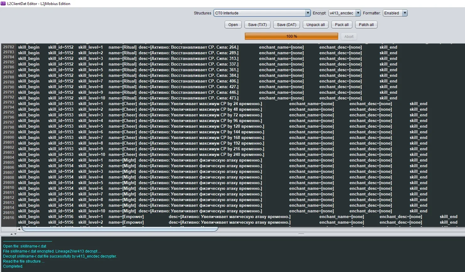This screenshot has width=465, height=272.
Task: Click the Cheer description with CP by 120
Action: click(201, 126)
